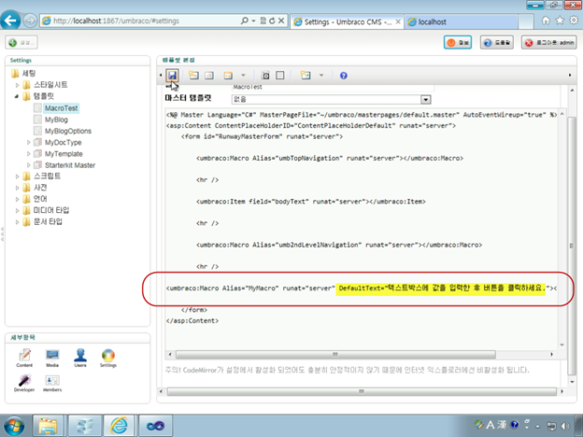Screen dimensions: 583x437
Task: Refresh the page from address bar
Action: [x=272, y=21]
